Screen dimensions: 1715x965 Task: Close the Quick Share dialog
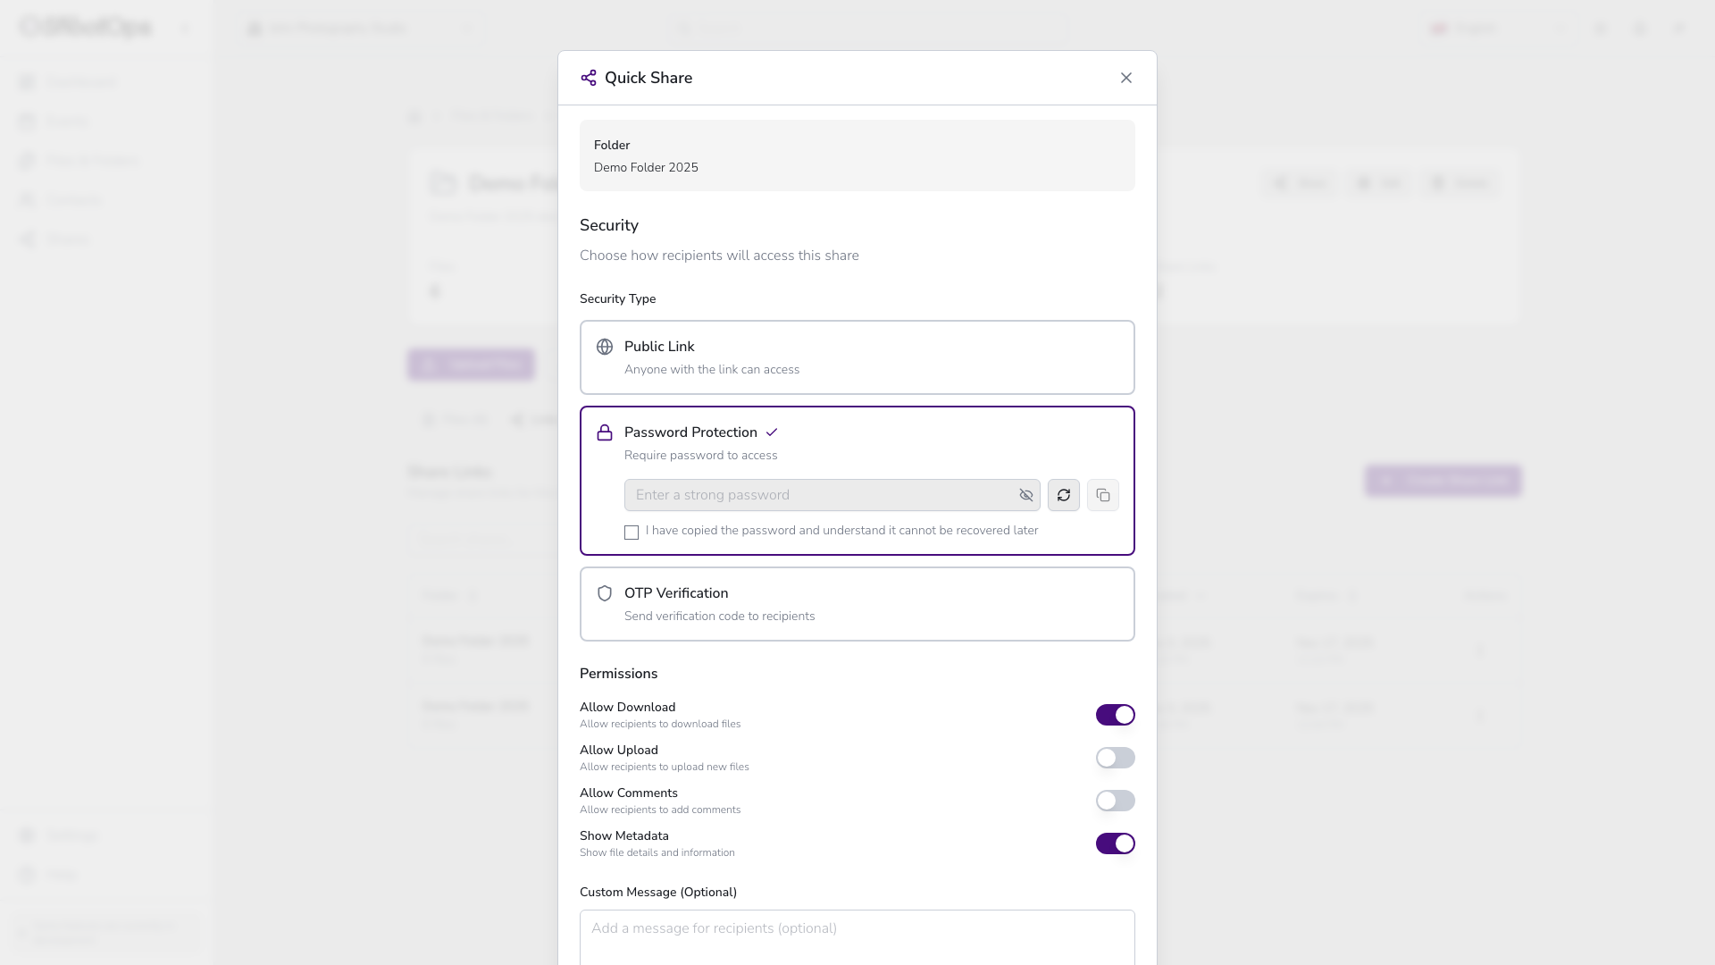1126,78
